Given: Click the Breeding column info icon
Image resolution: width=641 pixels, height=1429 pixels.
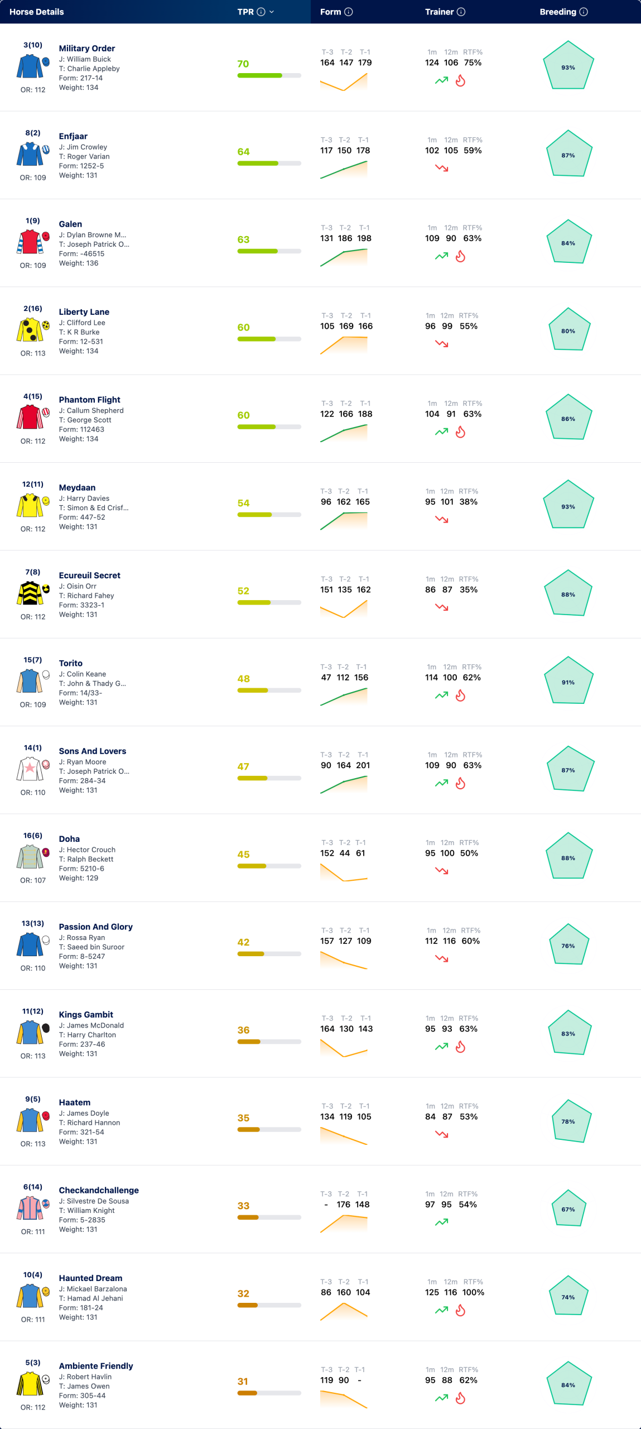Looking at the screenshot, I should point(584,12).
